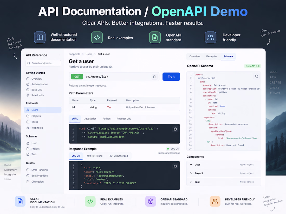Viewport: 286px width, 214px height.
Task: Open the Task schema link in sidebar
Action: (x=34, y=154)
